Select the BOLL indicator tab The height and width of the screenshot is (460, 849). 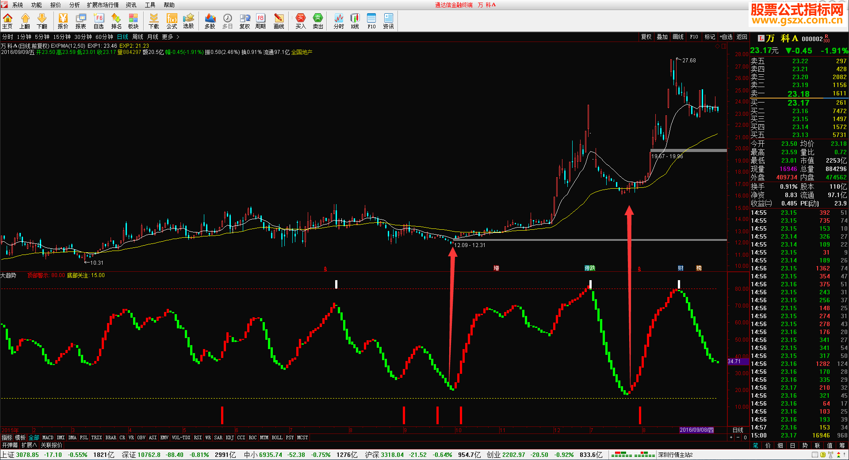tap(277, 437)
